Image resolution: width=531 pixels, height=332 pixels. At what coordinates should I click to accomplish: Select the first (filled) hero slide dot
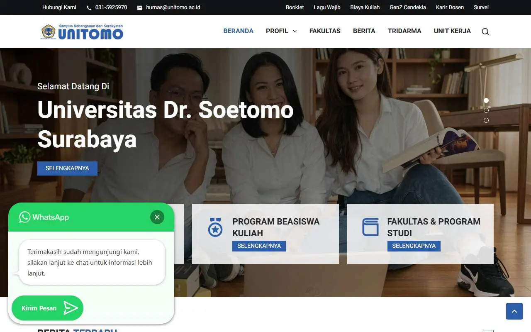point(486,100)
